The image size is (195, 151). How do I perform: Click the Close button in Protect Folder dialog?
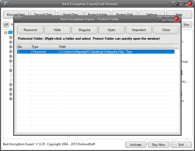(166, 30)
